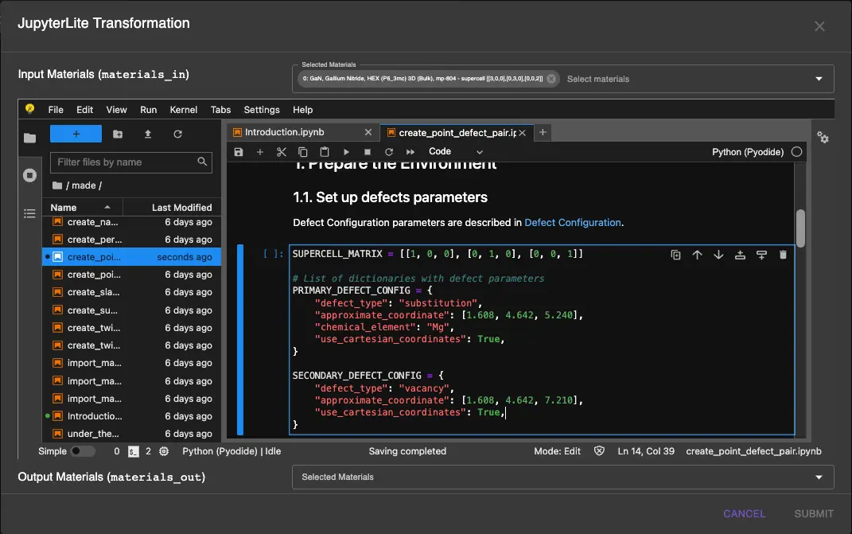852x534 pixels.
Task: Delete the active cell using trash icon
Action: click(x=783, y=255)
